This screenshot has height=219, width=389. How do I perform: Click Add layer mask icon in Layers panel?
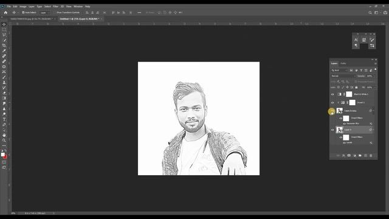pos(349,156)
